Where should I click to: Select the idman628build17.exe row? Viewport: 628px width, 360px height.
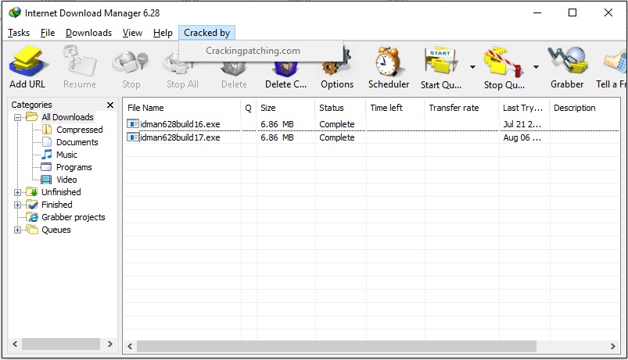pos(371,137)
